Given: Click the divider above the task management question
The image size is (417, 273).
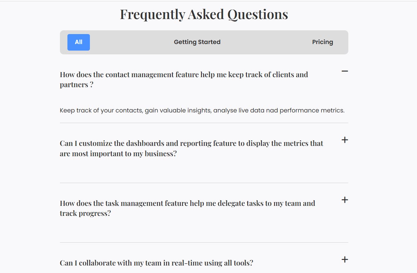Looking at the screenshot, I should tap(204, 183).
